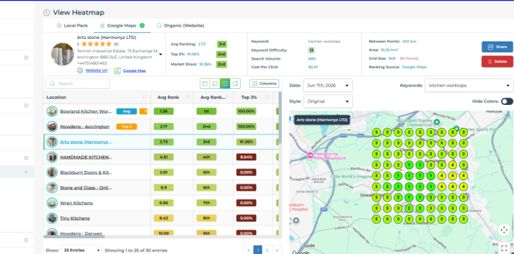Select the second narrow-left-panel layout icon
This screenshot has height=254, width=514.
[215, 84]
